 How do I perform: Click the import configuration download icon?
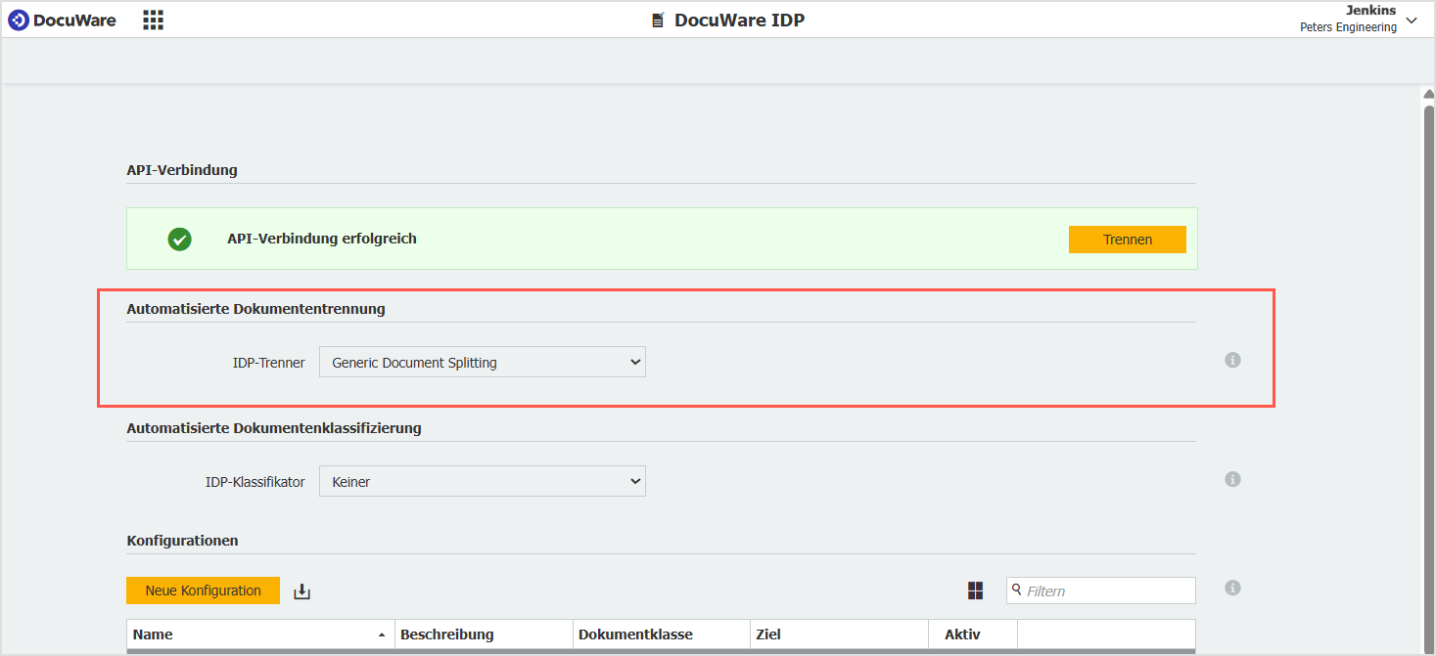pyautogui.click(x=301, y=591)
